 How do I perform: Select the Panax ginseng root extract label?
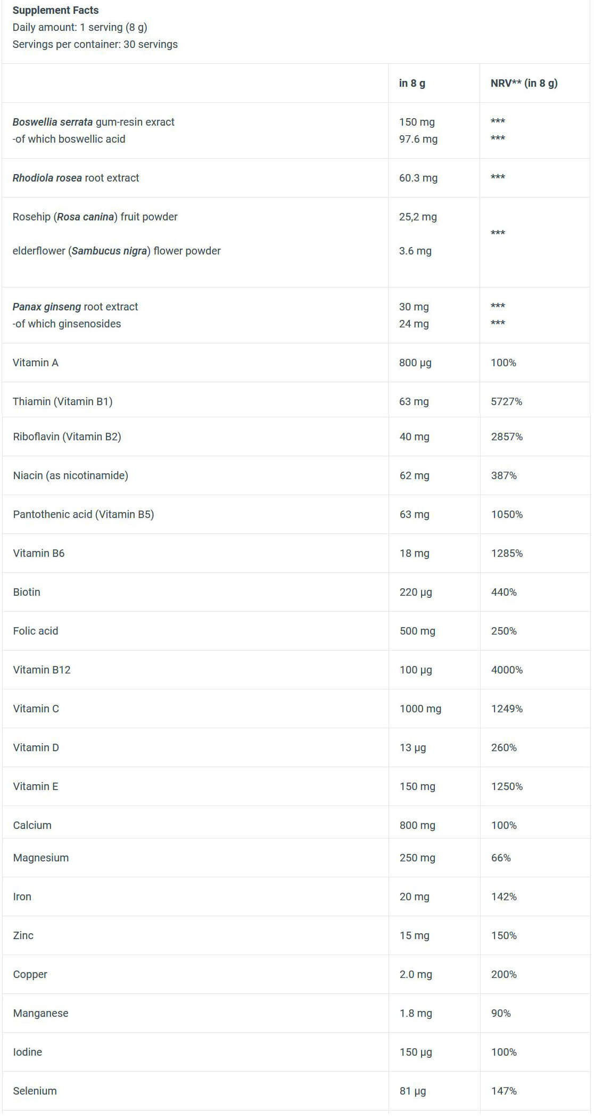[x=75, y=307]
